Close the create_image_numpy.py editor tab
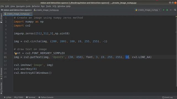 click(x=31, y=14)
